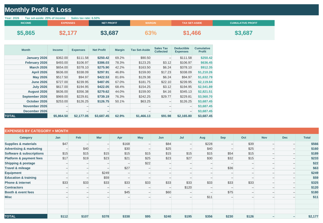This screenshot has height=223, width=323.
Task: Click Shipping & postage May value $22
Action: 140,163
